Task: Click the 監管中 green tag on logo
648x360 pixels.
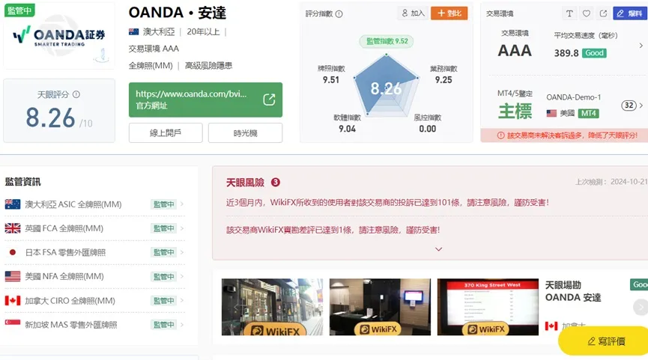Action: pos(19,10)
